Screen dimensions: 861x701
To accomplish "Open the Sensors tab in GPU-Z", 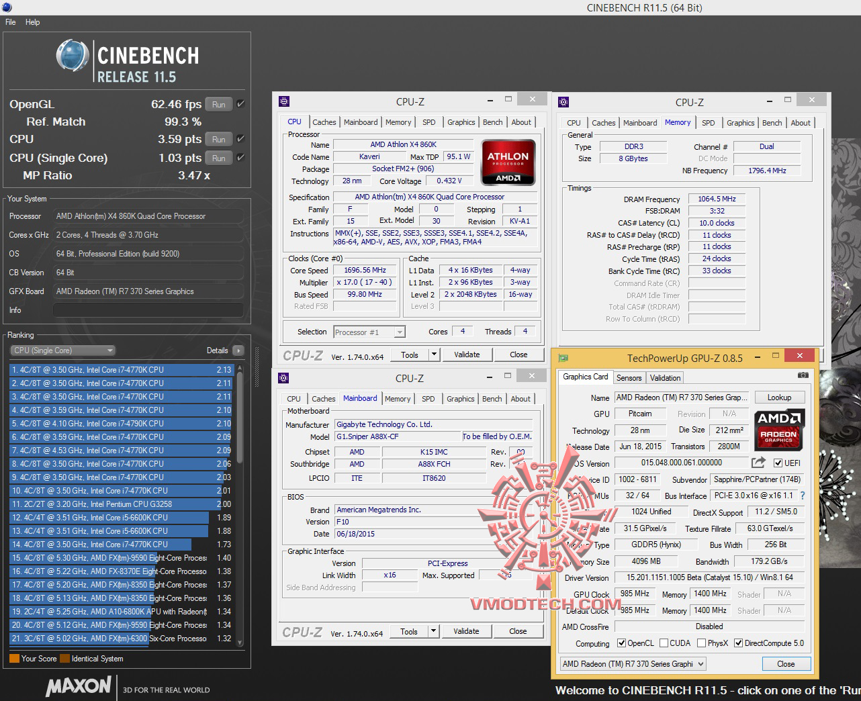I will pos(629,378).
